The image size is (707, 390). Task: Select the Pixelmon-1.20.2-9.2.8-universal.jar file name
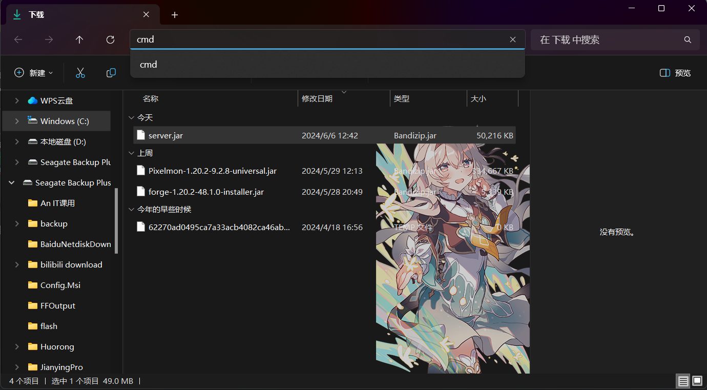click(213, 171)
